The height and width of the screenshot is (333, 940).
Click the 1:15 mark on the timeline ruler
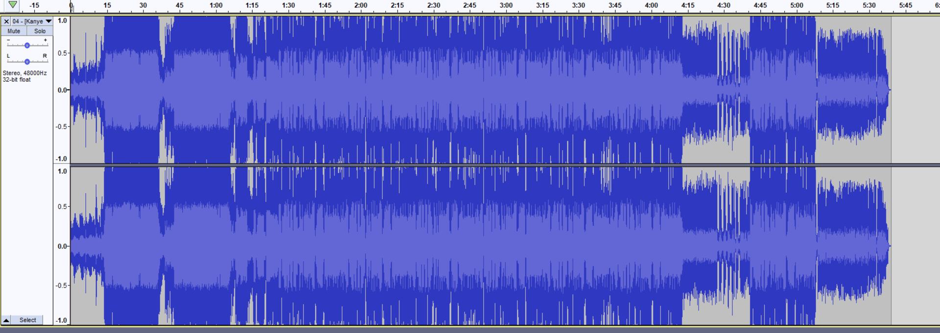tap(252, 5)
